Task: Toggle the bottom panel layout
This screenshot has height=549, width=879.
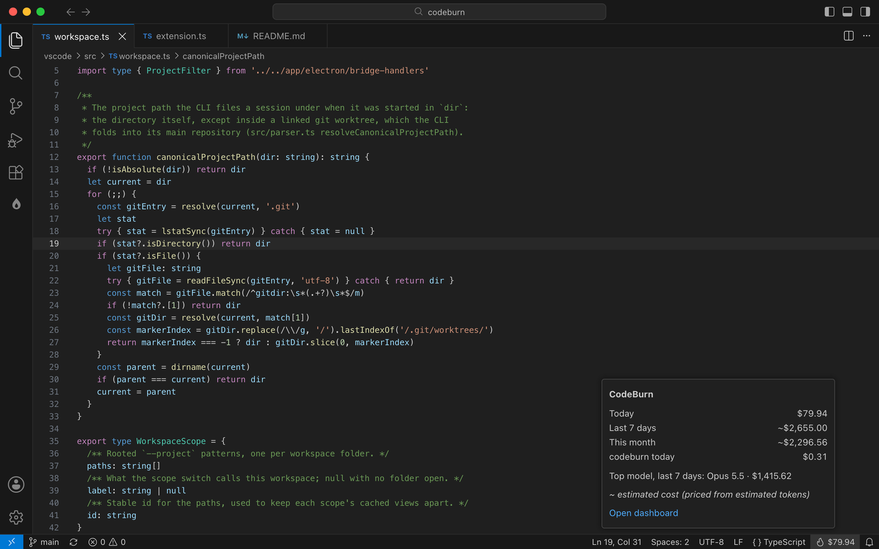Action: 847,12
